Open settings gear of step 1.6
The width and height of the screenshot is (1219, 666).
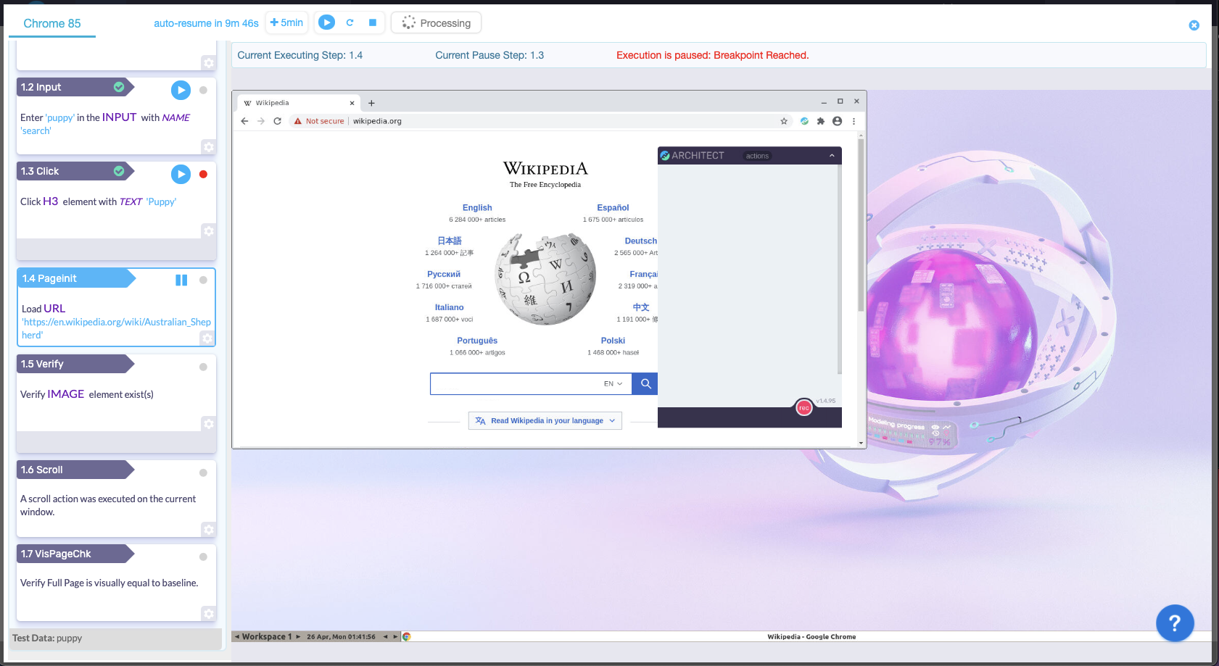(209, 530)
